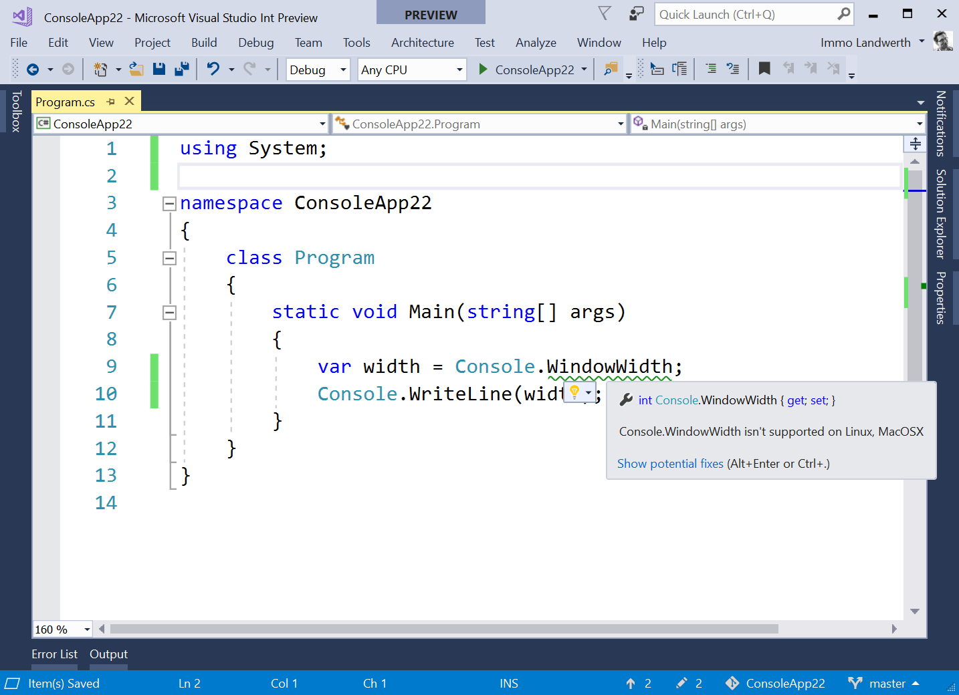Image resolution: width=959 pixels, height=695 pixels.
Task: Open the Main(string[] args) member dropdown
Action: [x=778, y=124]
